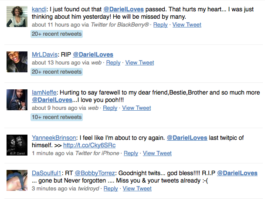The width and height of the screenshot is (265, 200).
Task: Reply to YanneekBrinson's tweet
Action: (x=131, y=153)
